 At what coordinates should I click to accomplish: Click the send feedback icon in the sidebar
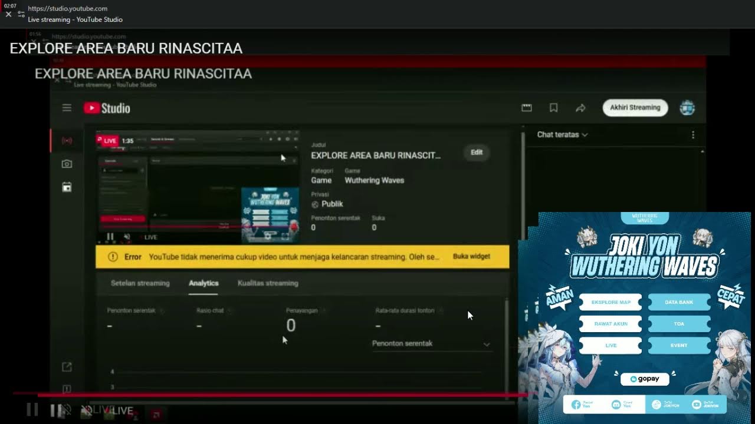coord(67,389)
